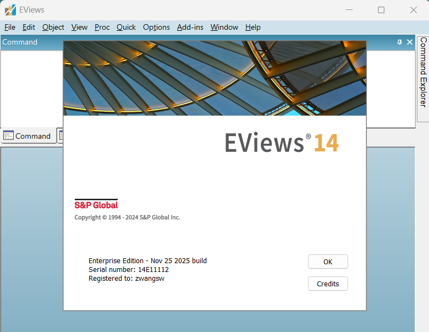Open the Window menu
Viewport: 429px width, 332px height.
[x=224, y=27]
